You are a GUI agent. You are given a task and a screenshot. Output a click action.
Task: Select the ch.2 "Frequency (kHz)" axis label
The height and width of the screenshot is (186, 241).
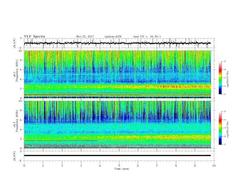pyautogui.click(x=17, y=121)
